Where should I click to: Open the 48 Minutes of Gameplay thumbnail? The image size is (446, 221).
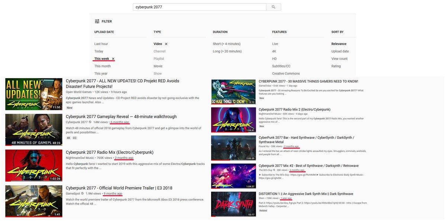[x=34, y=130]
